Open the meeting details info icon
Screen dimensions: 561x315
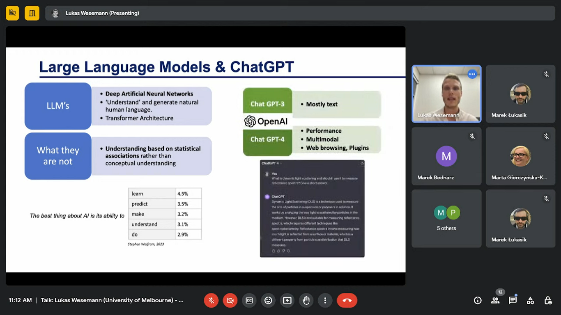click(478, 301)
